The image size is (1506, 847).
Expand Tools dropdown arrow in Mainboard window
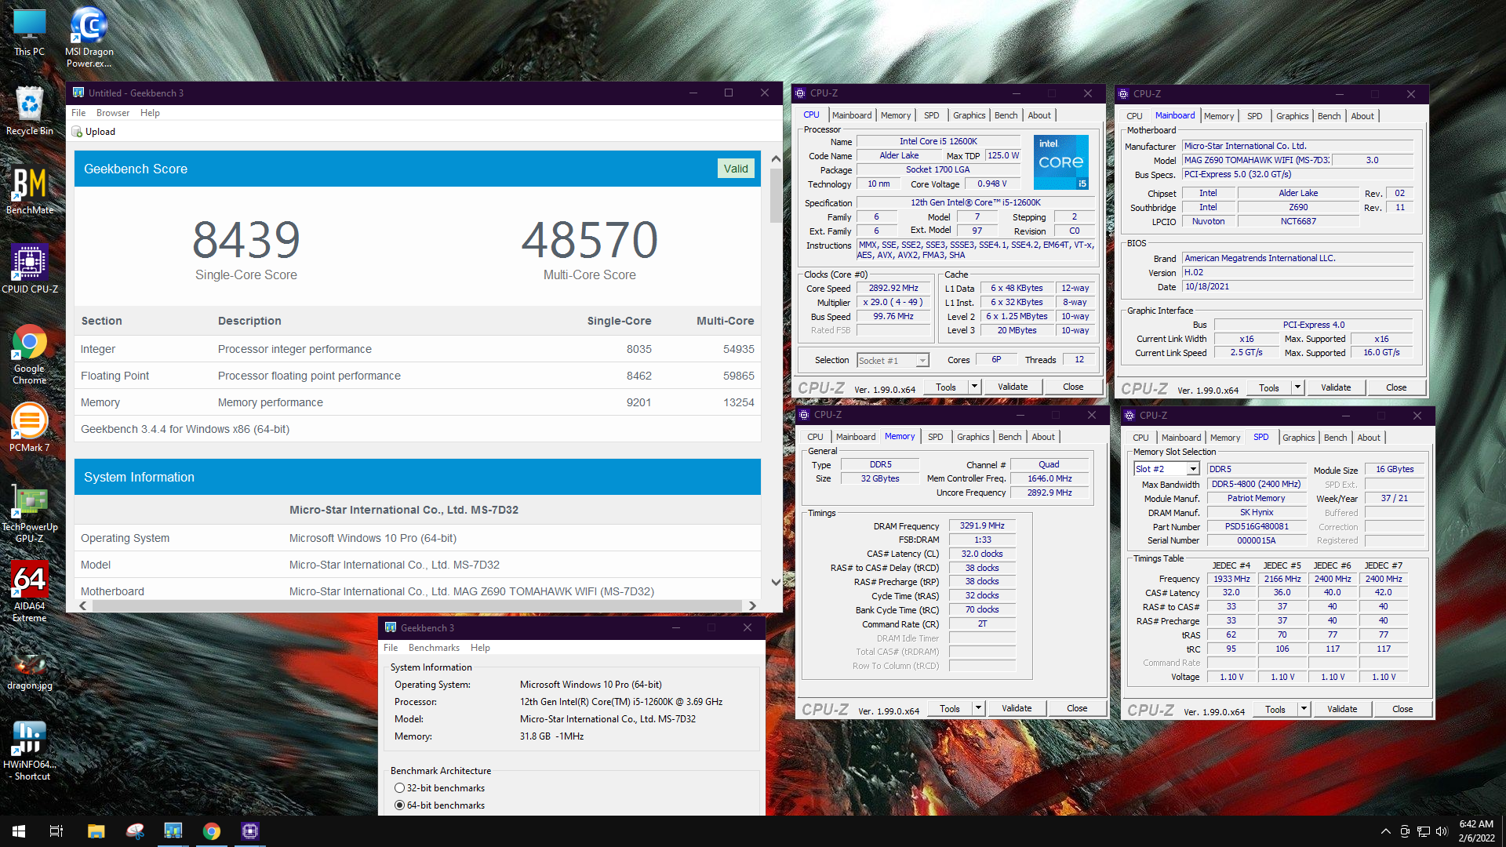(x=1297, y=387)
